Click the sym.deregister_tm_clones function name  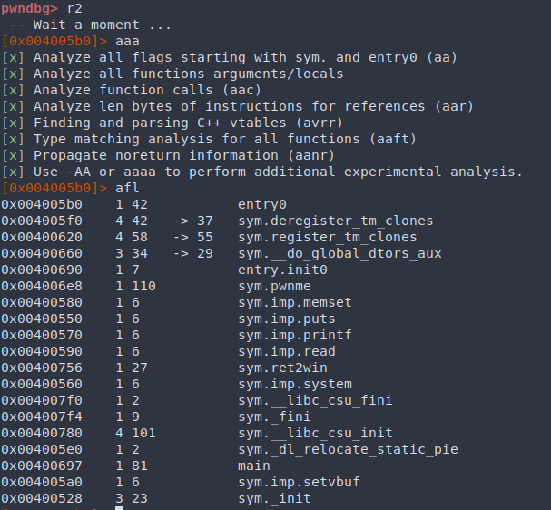click(336, 221)
